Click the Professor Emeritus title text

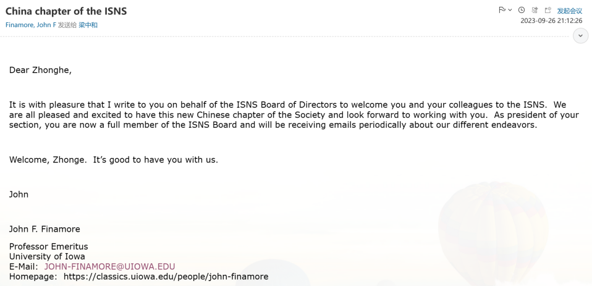[48, 247]
